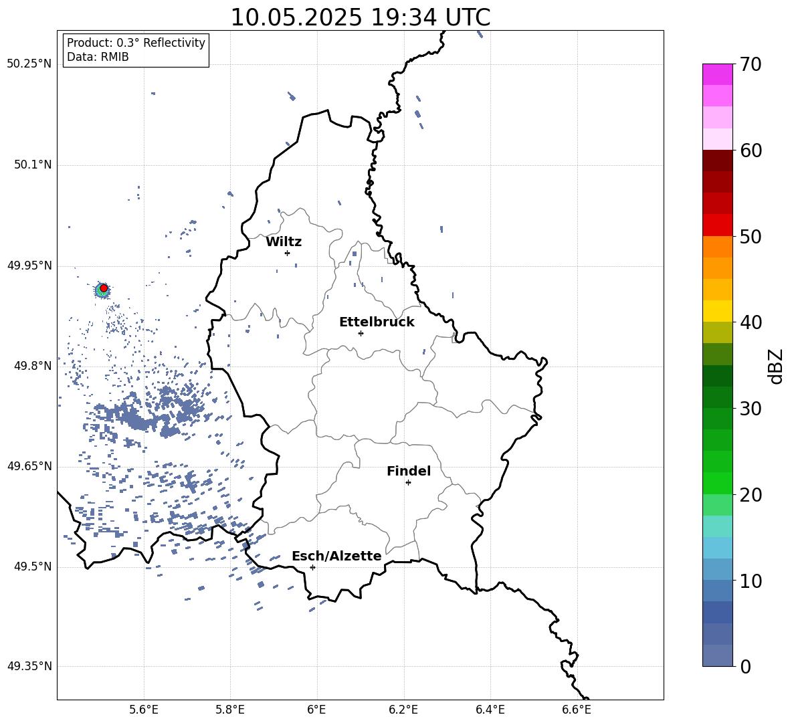
Task: Click the magenta top colorbar segment
Action: coord(717,75)
